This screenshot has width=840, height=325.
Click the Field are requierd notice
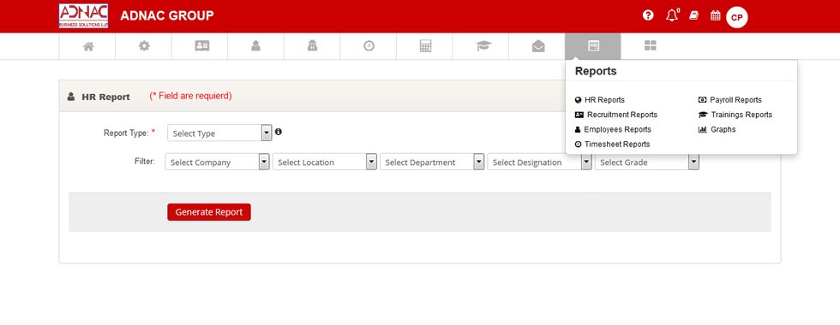click(190, 96)
